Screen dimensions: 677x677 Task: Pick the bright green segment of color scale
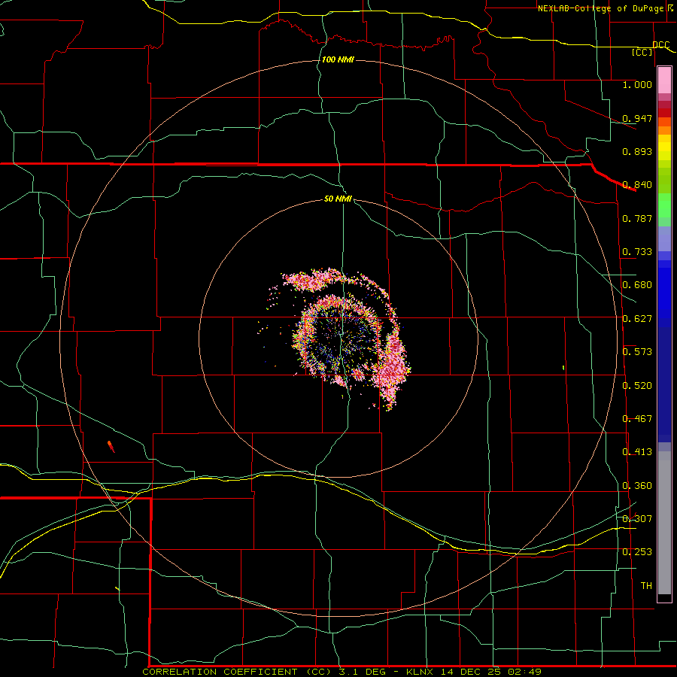(664, 205)
